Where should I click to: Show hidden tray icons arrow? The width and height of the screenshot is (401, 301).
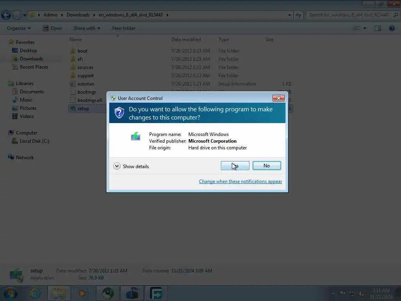point(333,294)
